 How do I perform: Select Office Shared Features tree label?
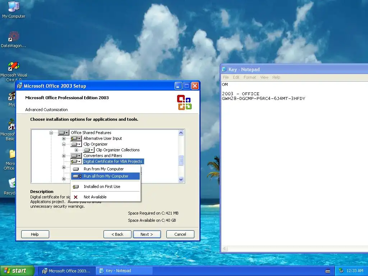pyautogui.click(x=91, y=133)
